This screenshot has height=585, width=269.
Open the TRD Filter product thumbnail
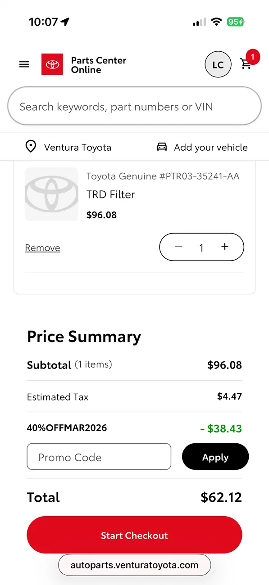(51, 194)
